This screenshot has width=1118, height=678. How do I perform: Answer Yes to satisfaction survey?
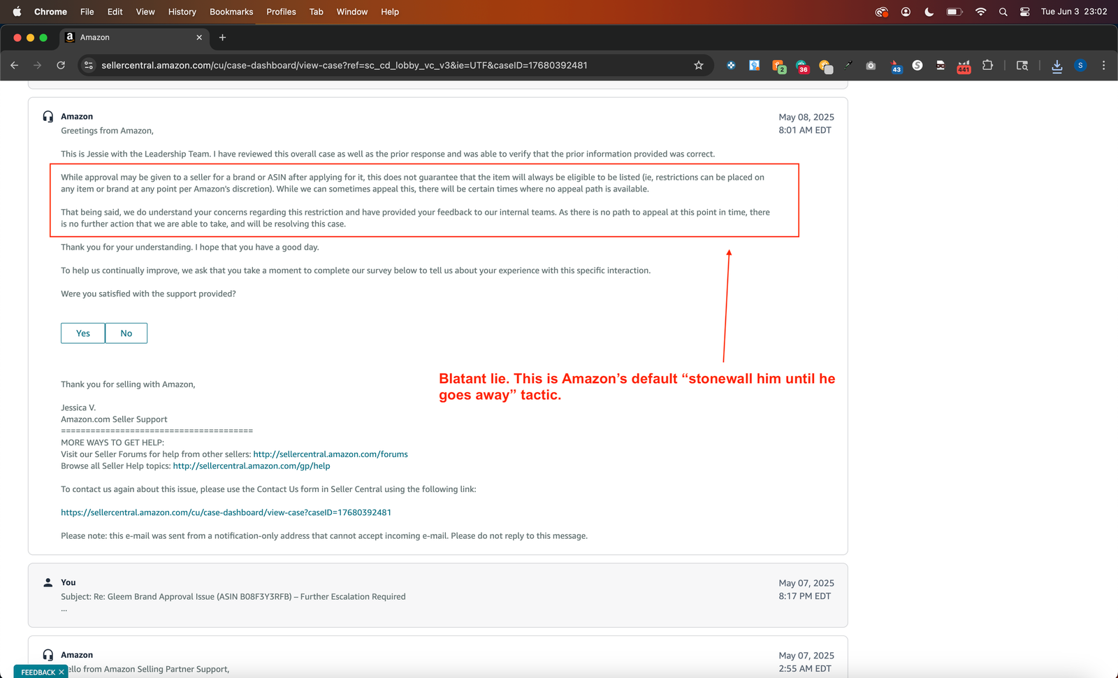[83, 333]
